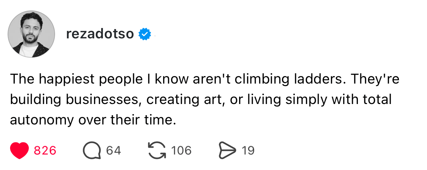
Task: Like the post with the heart icon
Action: coord(19,150)
